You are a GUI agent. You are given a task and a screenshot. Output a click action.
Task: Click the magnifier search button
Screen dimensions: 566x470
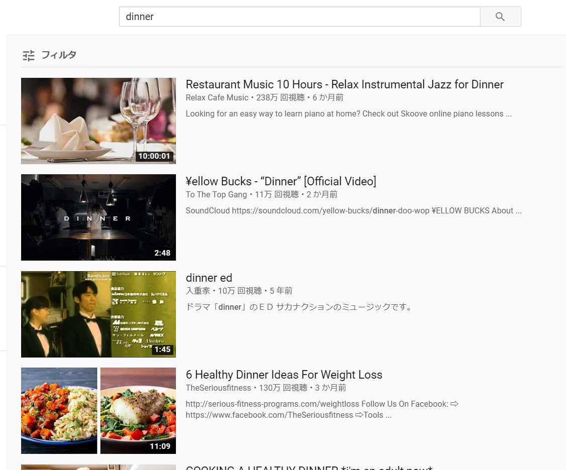[500, 17]
